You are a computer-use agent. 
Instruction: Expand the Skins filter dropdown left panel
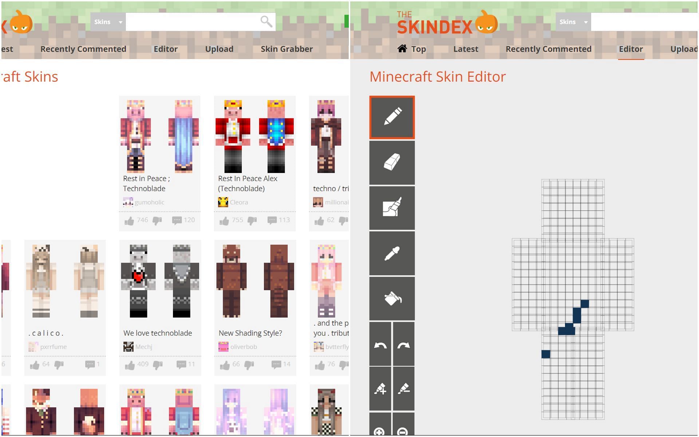pos(106,22)
